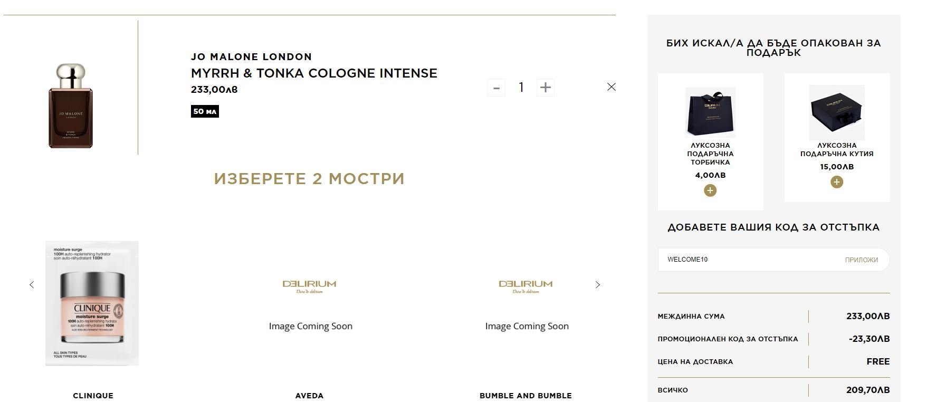Show previous samples with left arrow
The image size is (936, 402).
(x=32, y=285)
